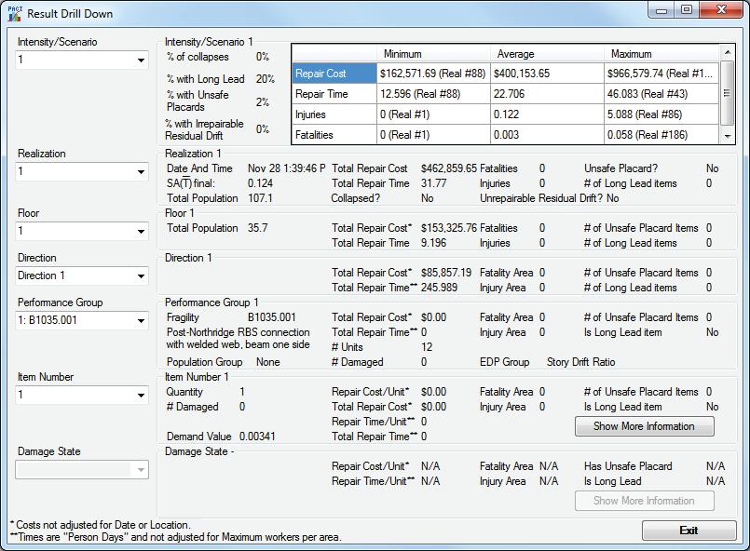
Task: Click the fragility ID B1035.001 text
Action: pos(272,317)
